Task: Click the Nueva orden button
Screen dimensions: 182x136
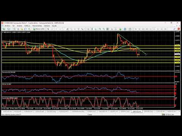Action: [x=39, y=29]
